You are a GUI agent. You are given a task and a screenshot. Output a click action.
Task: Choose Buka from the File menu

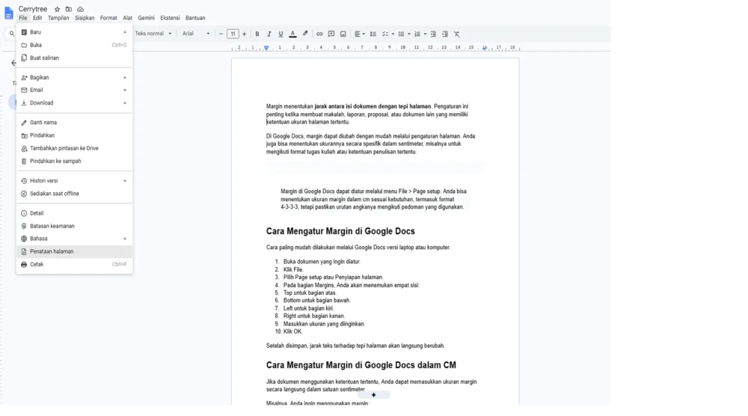pyautogui.click(x=74, y=46)
